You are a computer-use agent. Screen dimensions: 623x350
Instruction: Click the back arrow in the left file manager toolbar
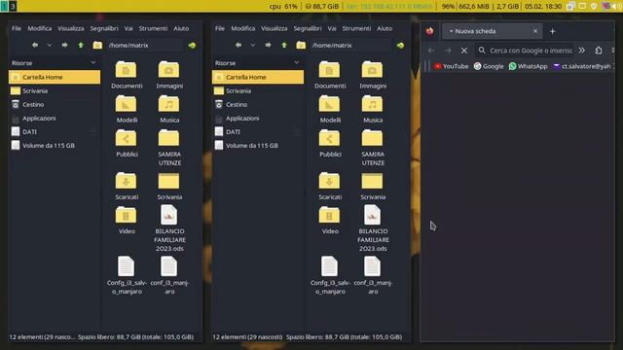pos(35,46)
